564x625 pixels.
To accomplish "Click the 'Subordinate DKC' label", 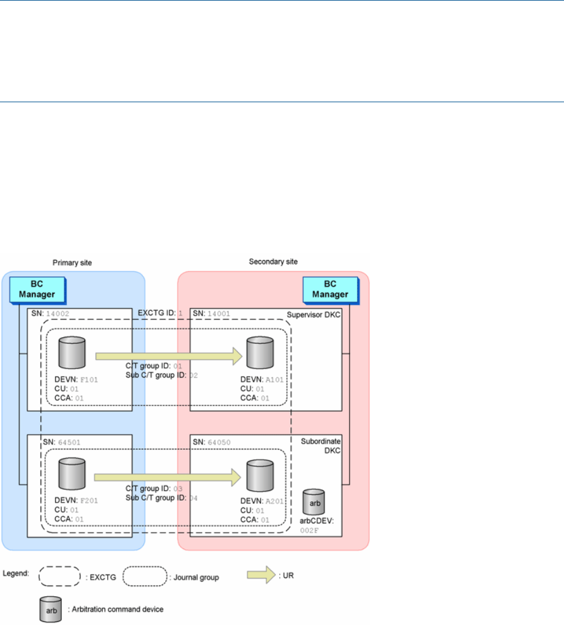I will (x=321, y=446).
